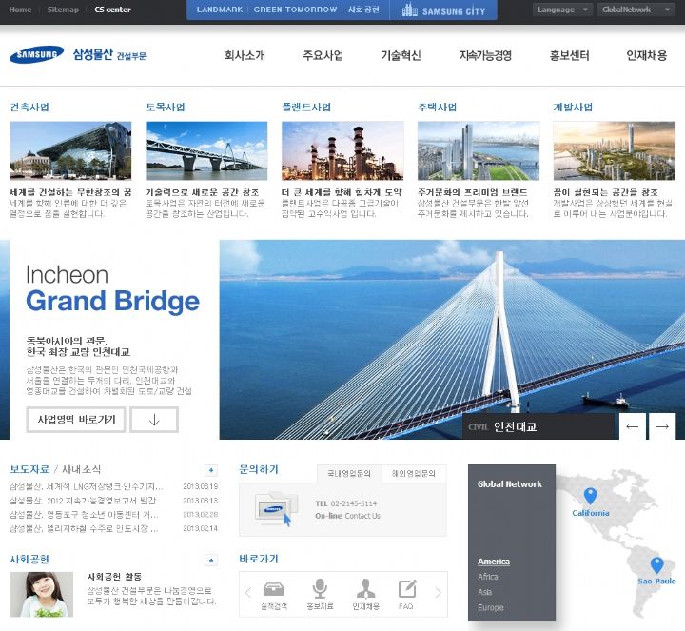
Task: Click the down arrow button under banner text
Action: [154, 420]
